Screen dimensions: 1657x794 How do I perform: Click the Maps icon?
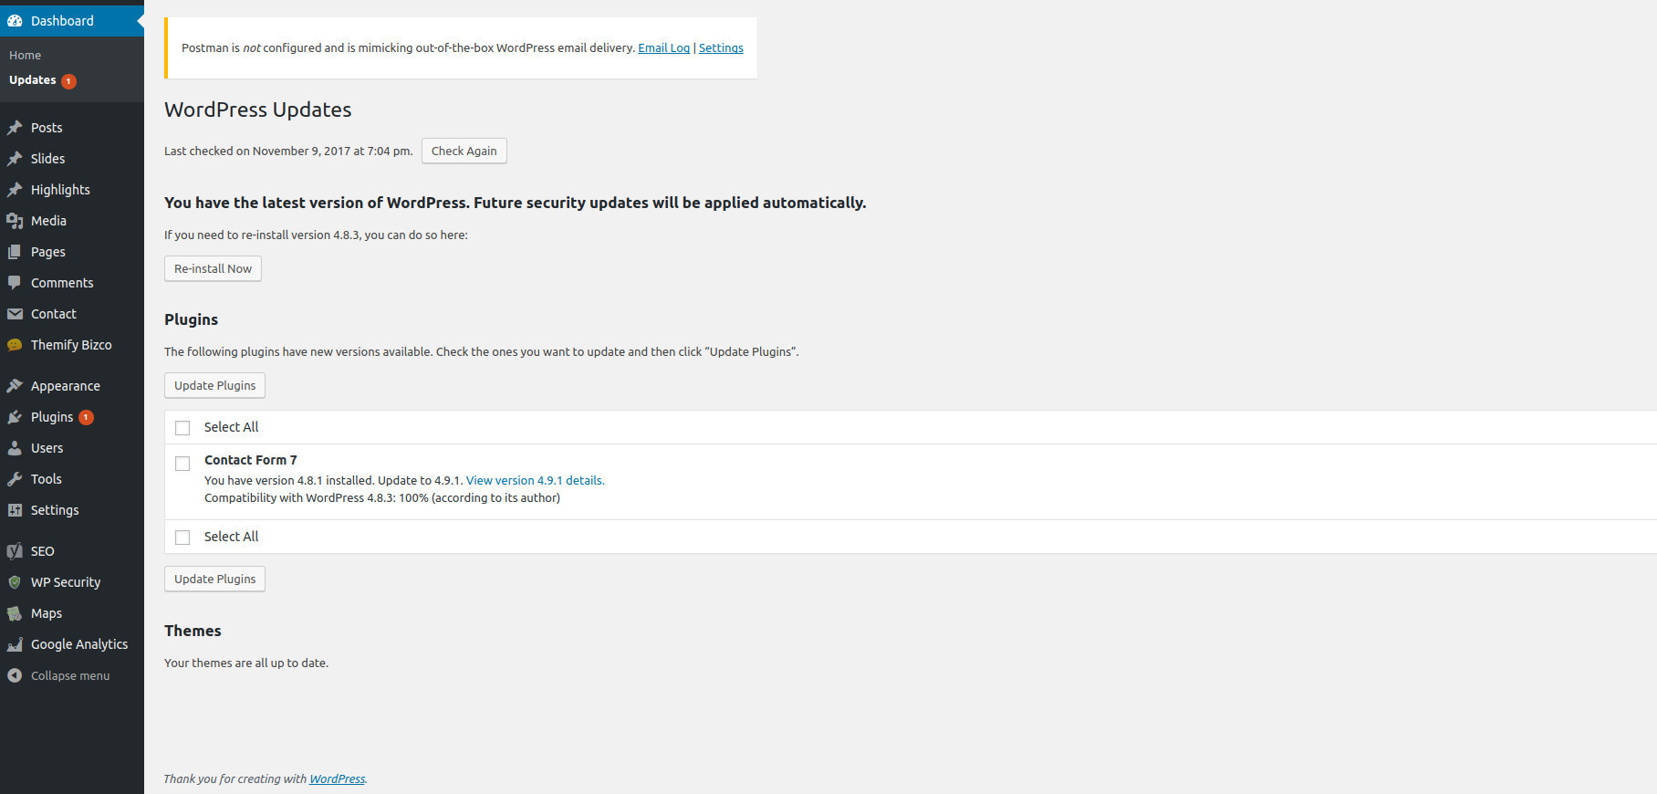point(15,613)
